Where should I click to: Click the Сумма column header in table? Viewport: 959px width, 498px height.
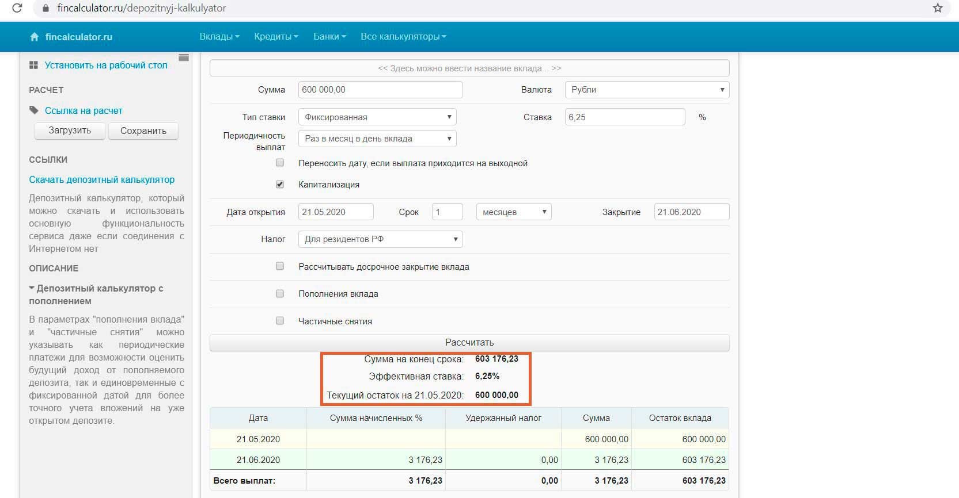pyautogui.click(x=596, y=418)
